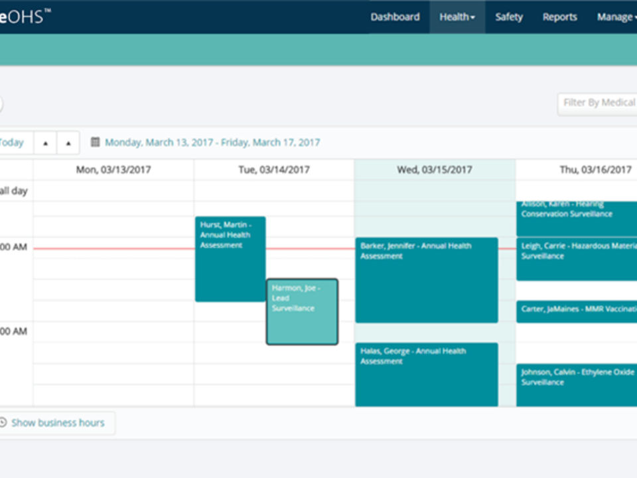Expand the Manage dropdown menu
This screenshot has height=478, width=637.
click(x=616, y=17)
